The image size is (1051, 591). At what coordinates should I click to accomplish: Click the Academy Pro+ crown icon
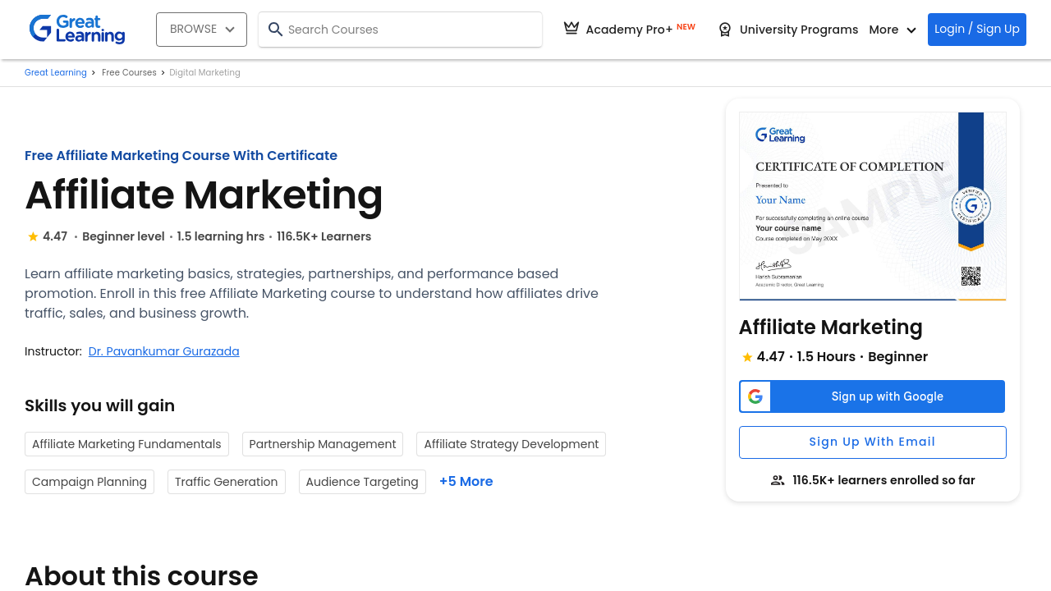(x=571, y=29)
